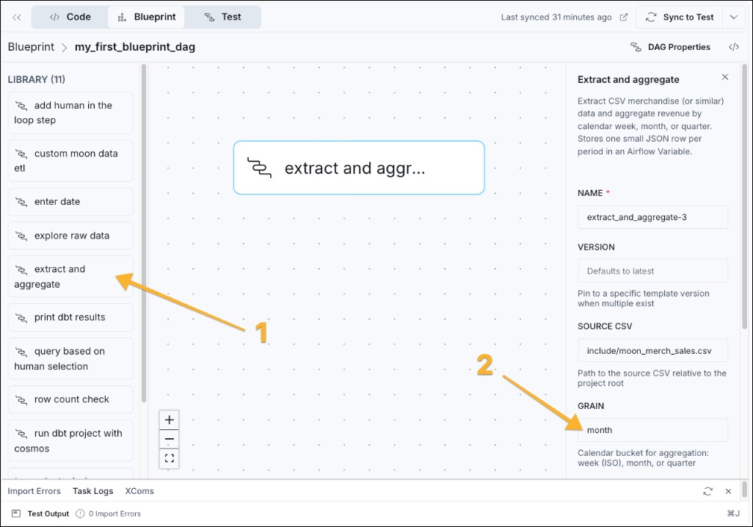Screen dimensions: 753x527
Task: Click the external link icon beside last synced time
Action: pyautogui.click(x=622, y=17)
